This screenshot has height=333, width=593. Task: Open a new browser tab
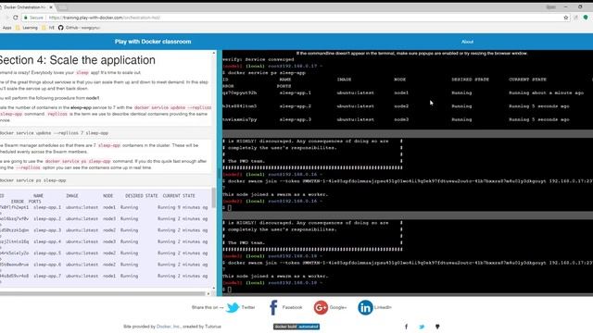[62, 7]
